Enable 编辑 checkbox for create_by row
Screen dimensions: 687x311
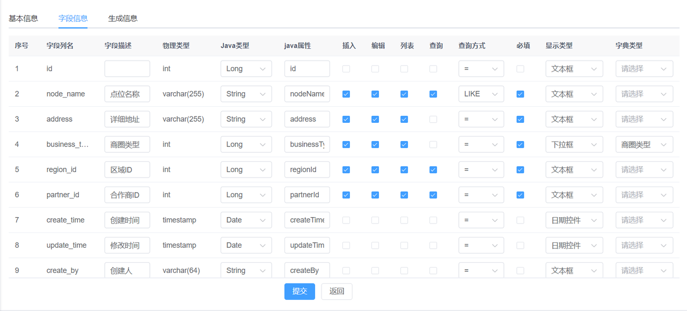click(375, 270)
